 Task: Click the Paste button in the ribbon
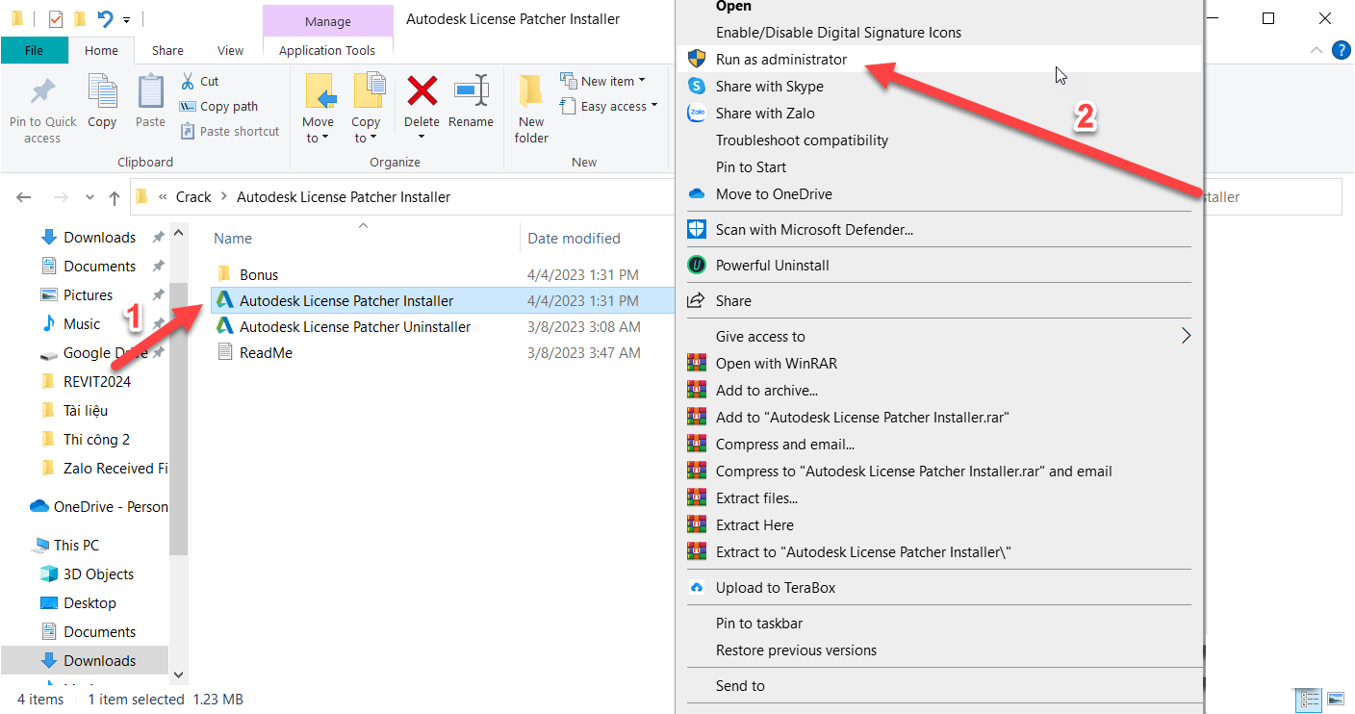click(150, 102)
